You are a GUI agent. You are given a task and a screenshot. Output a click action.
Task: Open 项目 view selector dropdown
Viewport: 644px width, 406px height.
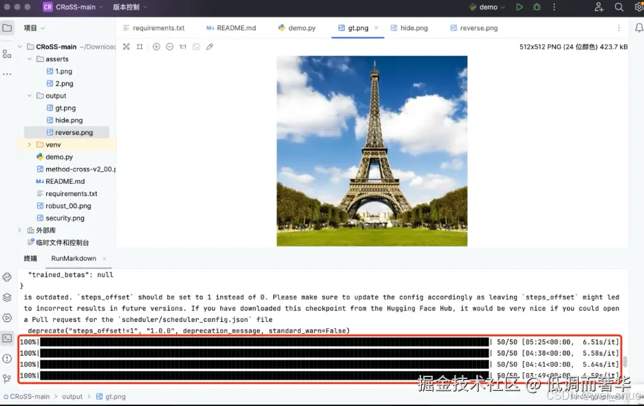click(34, 28)
